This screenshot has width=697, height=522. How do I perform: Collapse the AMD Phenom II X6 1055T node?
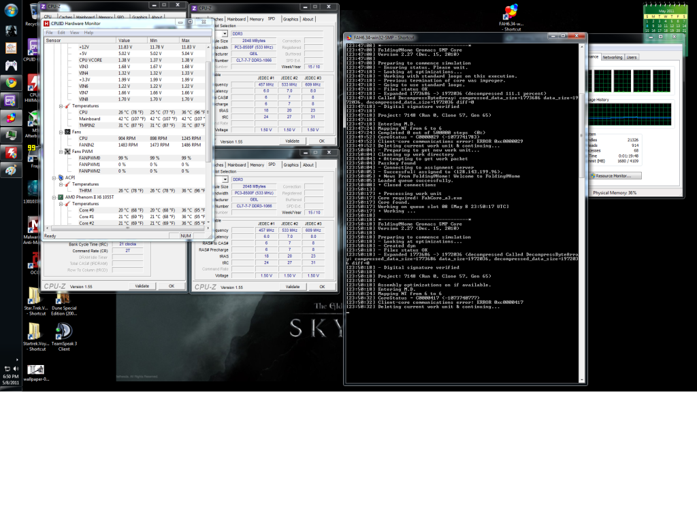coord(54,197)
